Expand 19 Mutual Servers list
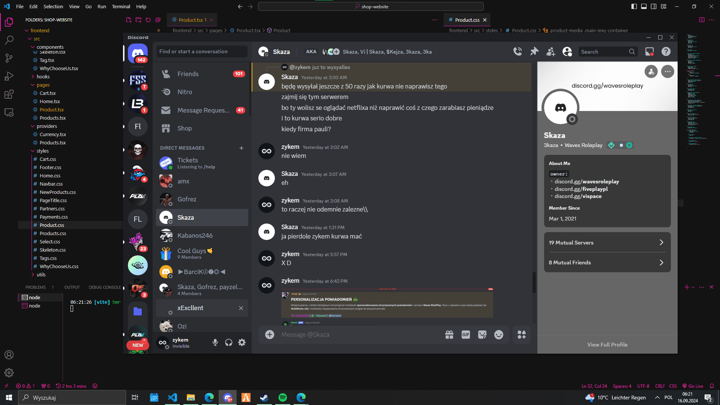 tap(607, 243)
